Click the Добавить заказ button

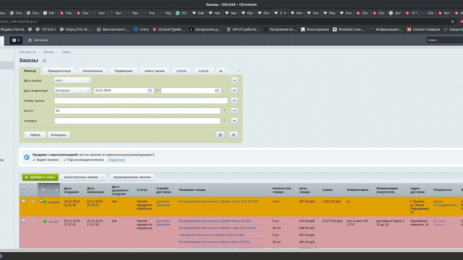pyautogui.click(x=40, y=177)
